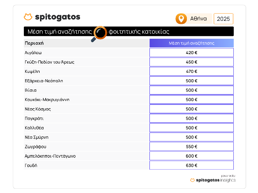Click the magnifying glass icon in title
258x193 pixels.
coord(99,34)
